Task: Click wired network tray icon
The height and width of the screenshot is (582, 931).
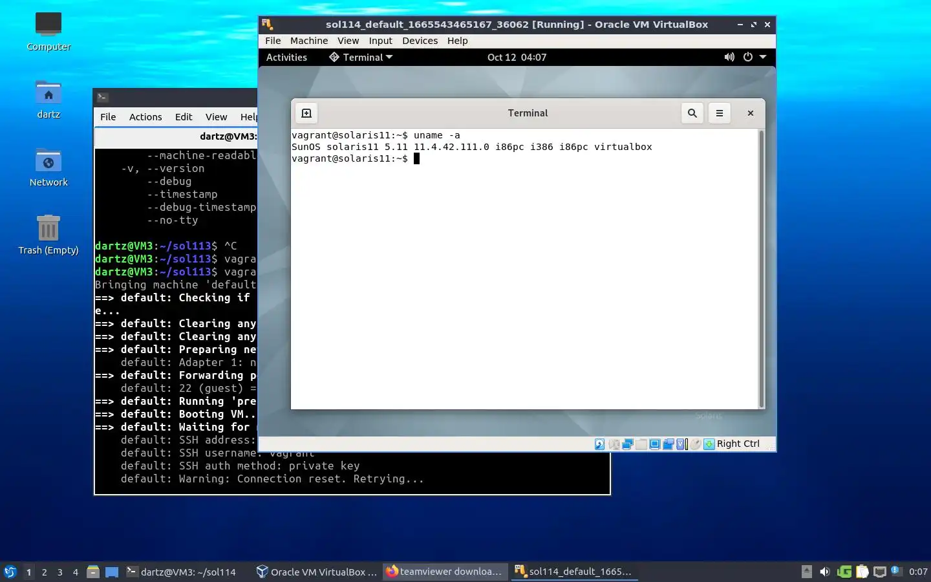Action: click(x=880, y=572)
